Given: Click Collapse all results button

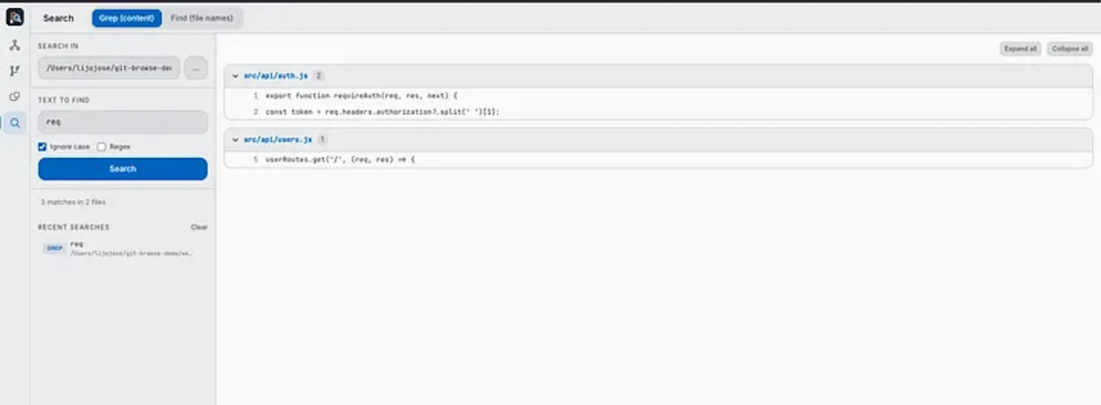Looking at the screenshot, I should pyautogui.click(x=1069, y=49).
